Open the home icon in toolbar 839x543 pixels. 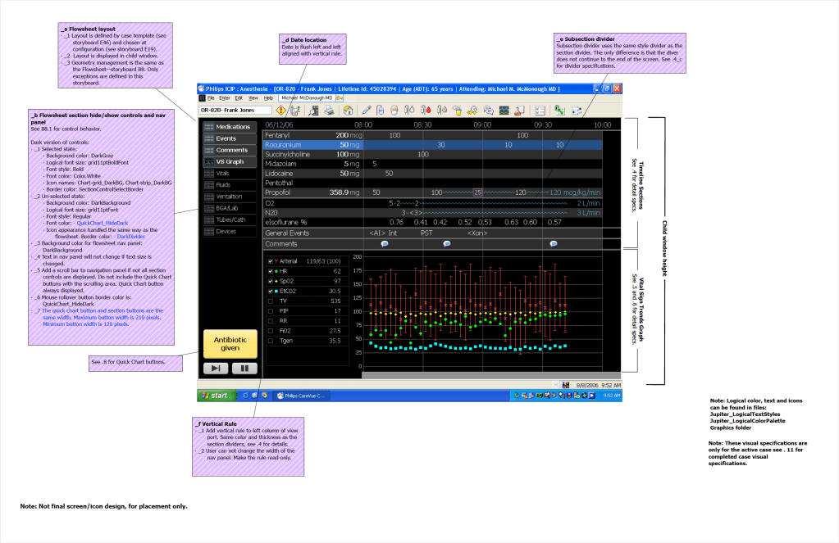(348, 110)
